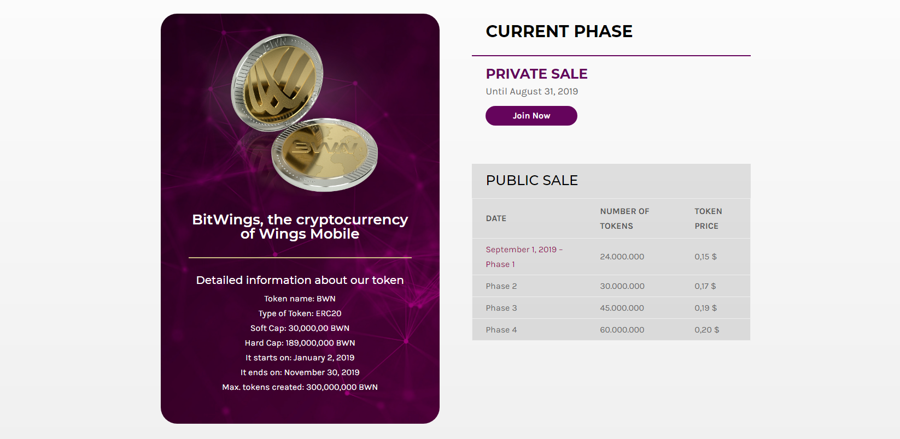
Task: Click the BitWings cryptocurrency heading
Action: [300, 227]
